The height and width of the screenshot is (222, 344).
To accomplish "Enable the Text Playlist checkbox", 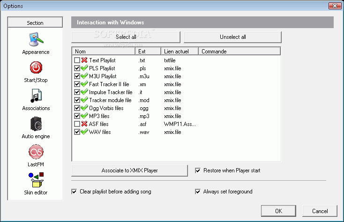I will pyautogui.click(x=77, y=60).
